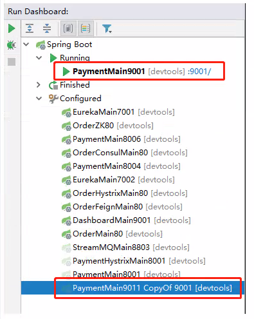
Task: Click Spring icon beside OrderHystrixMain80
Action: [x=66, y=194]
